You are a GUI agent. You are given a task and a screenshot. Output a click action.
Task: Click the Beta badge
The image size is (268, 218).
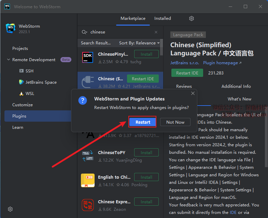pyautogui.click(x=66, y=59)
